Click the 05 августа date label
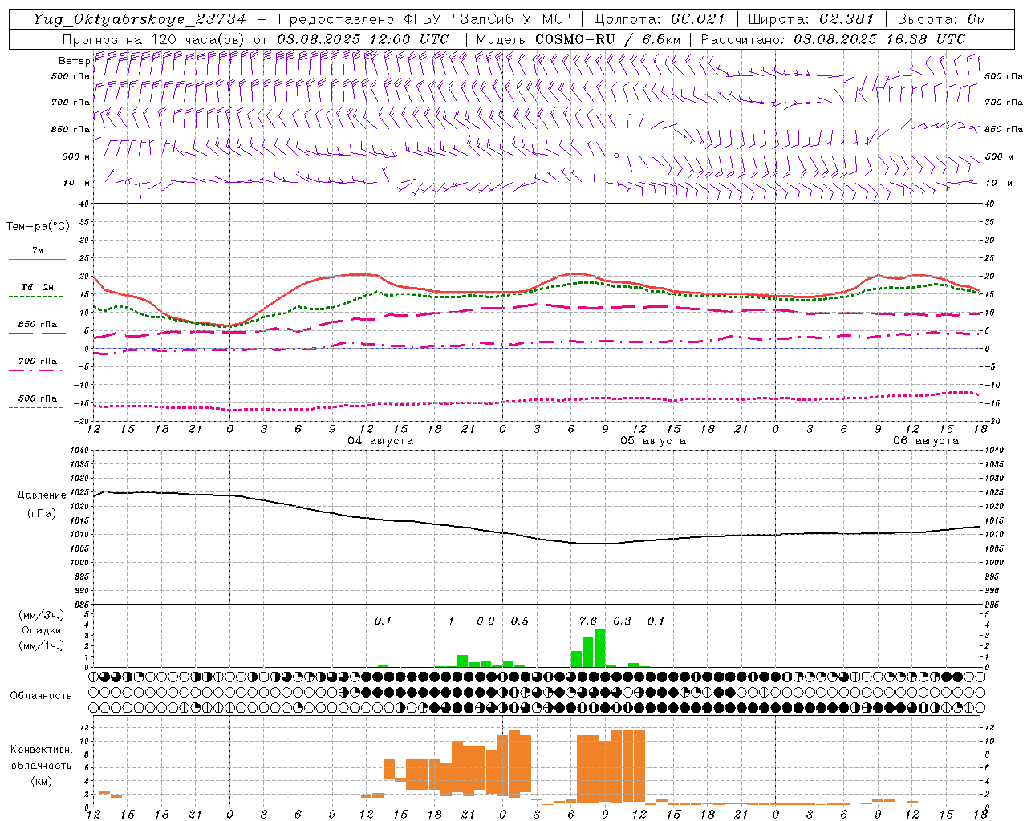This screenshot has width=1027, height=821. point(653,441)
